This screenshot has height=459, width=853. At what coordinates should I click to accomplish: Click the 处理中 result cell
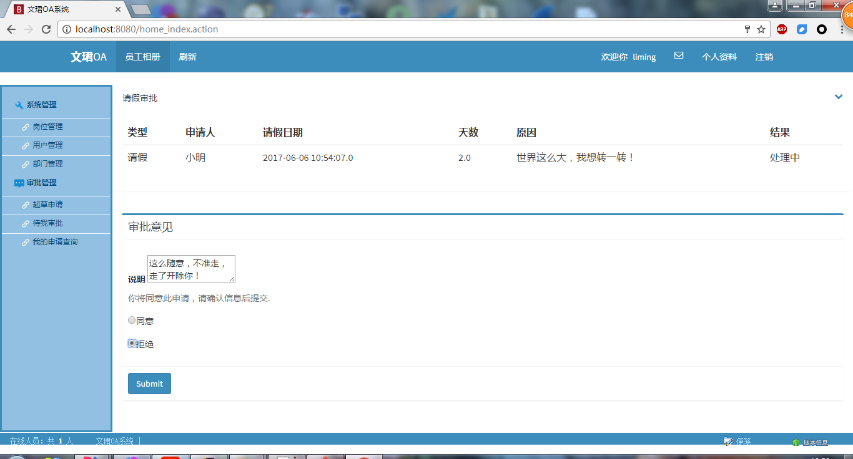(785, 158)
